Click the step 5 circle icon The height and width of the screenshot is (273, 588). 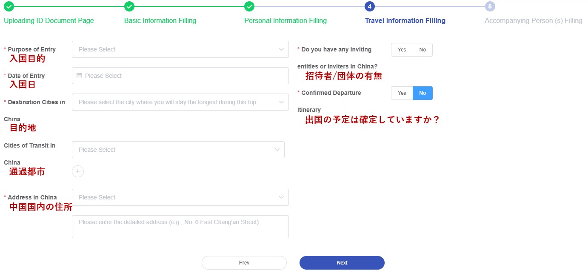coord(490,6)
